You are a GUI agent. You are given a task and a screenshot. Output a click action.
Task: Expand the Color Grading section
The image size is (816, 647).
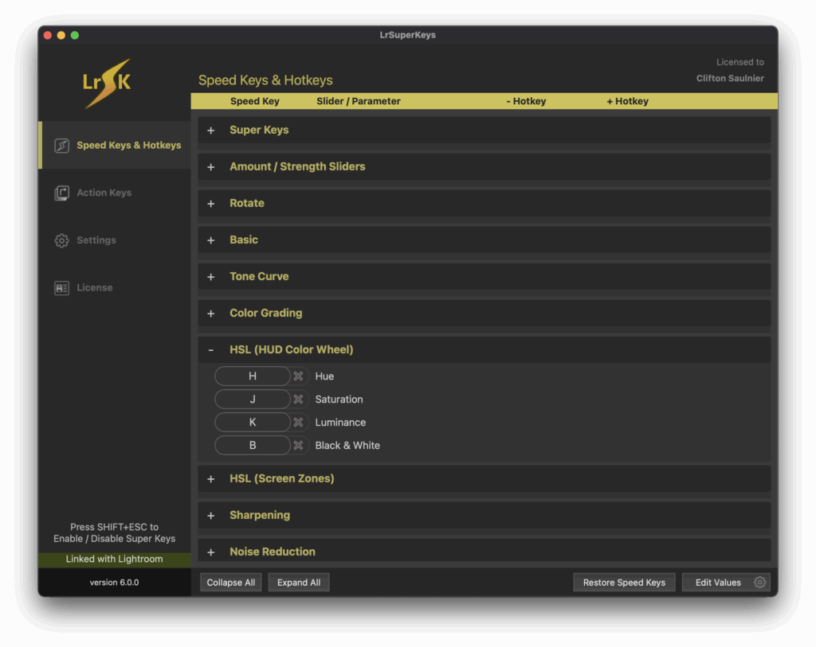coord(210,314)
